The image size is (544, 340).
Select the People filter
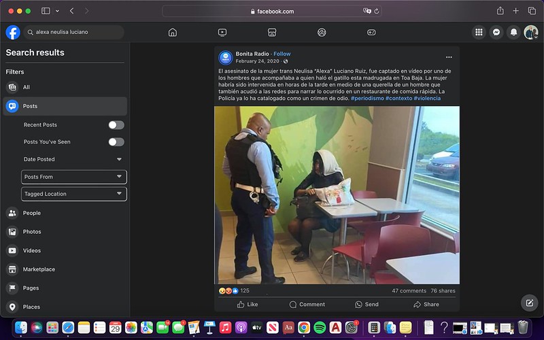65,213
